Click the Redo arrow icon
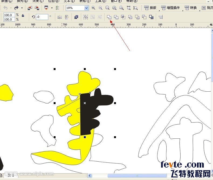 (16, 8)
